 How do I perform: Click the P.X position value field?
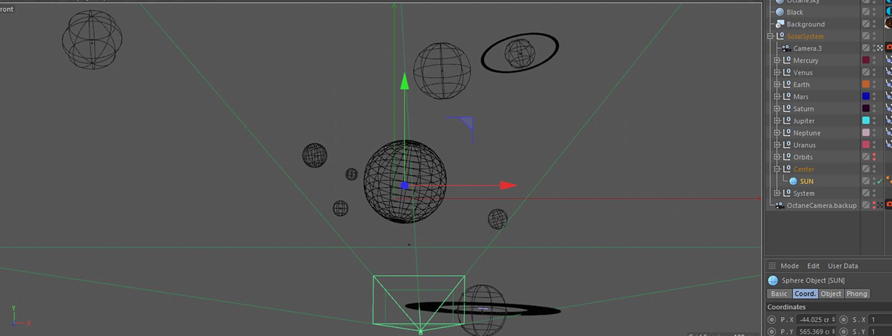[815, 320]
